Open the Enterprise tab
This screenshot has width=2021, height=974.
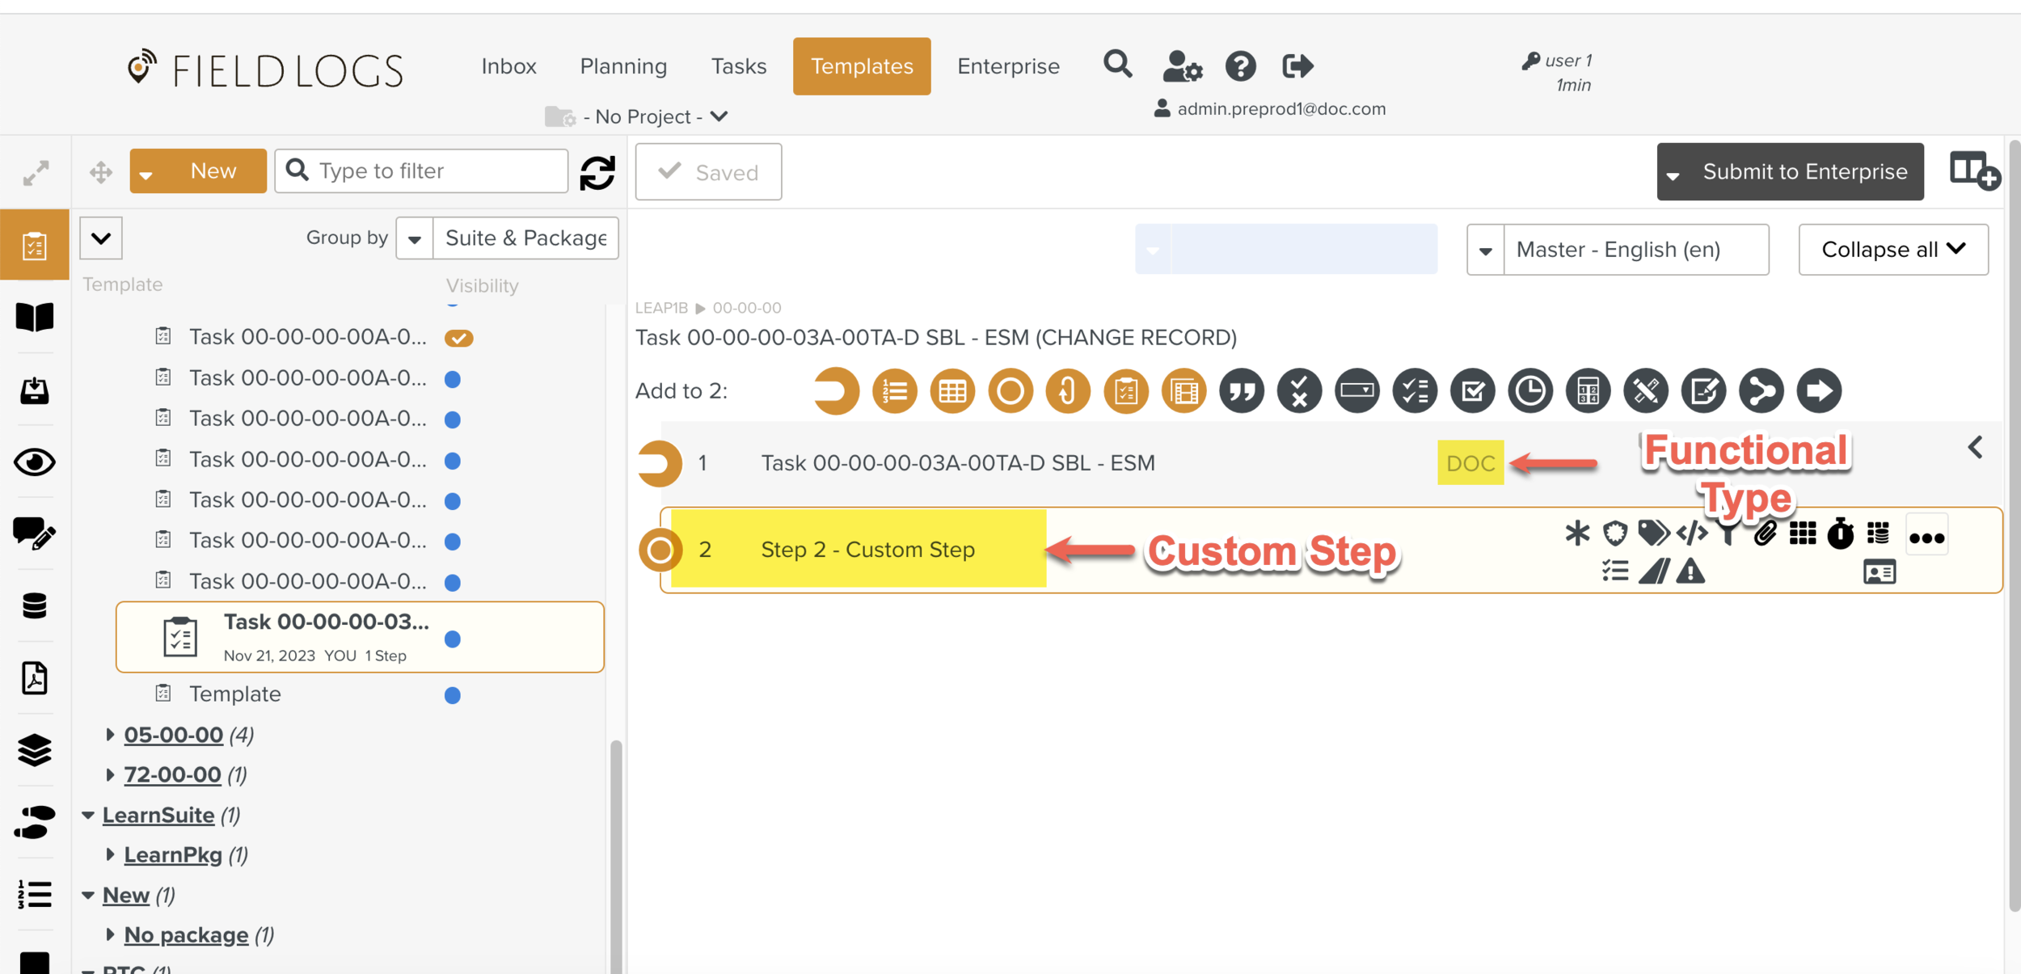click(x=1008, y=66)
